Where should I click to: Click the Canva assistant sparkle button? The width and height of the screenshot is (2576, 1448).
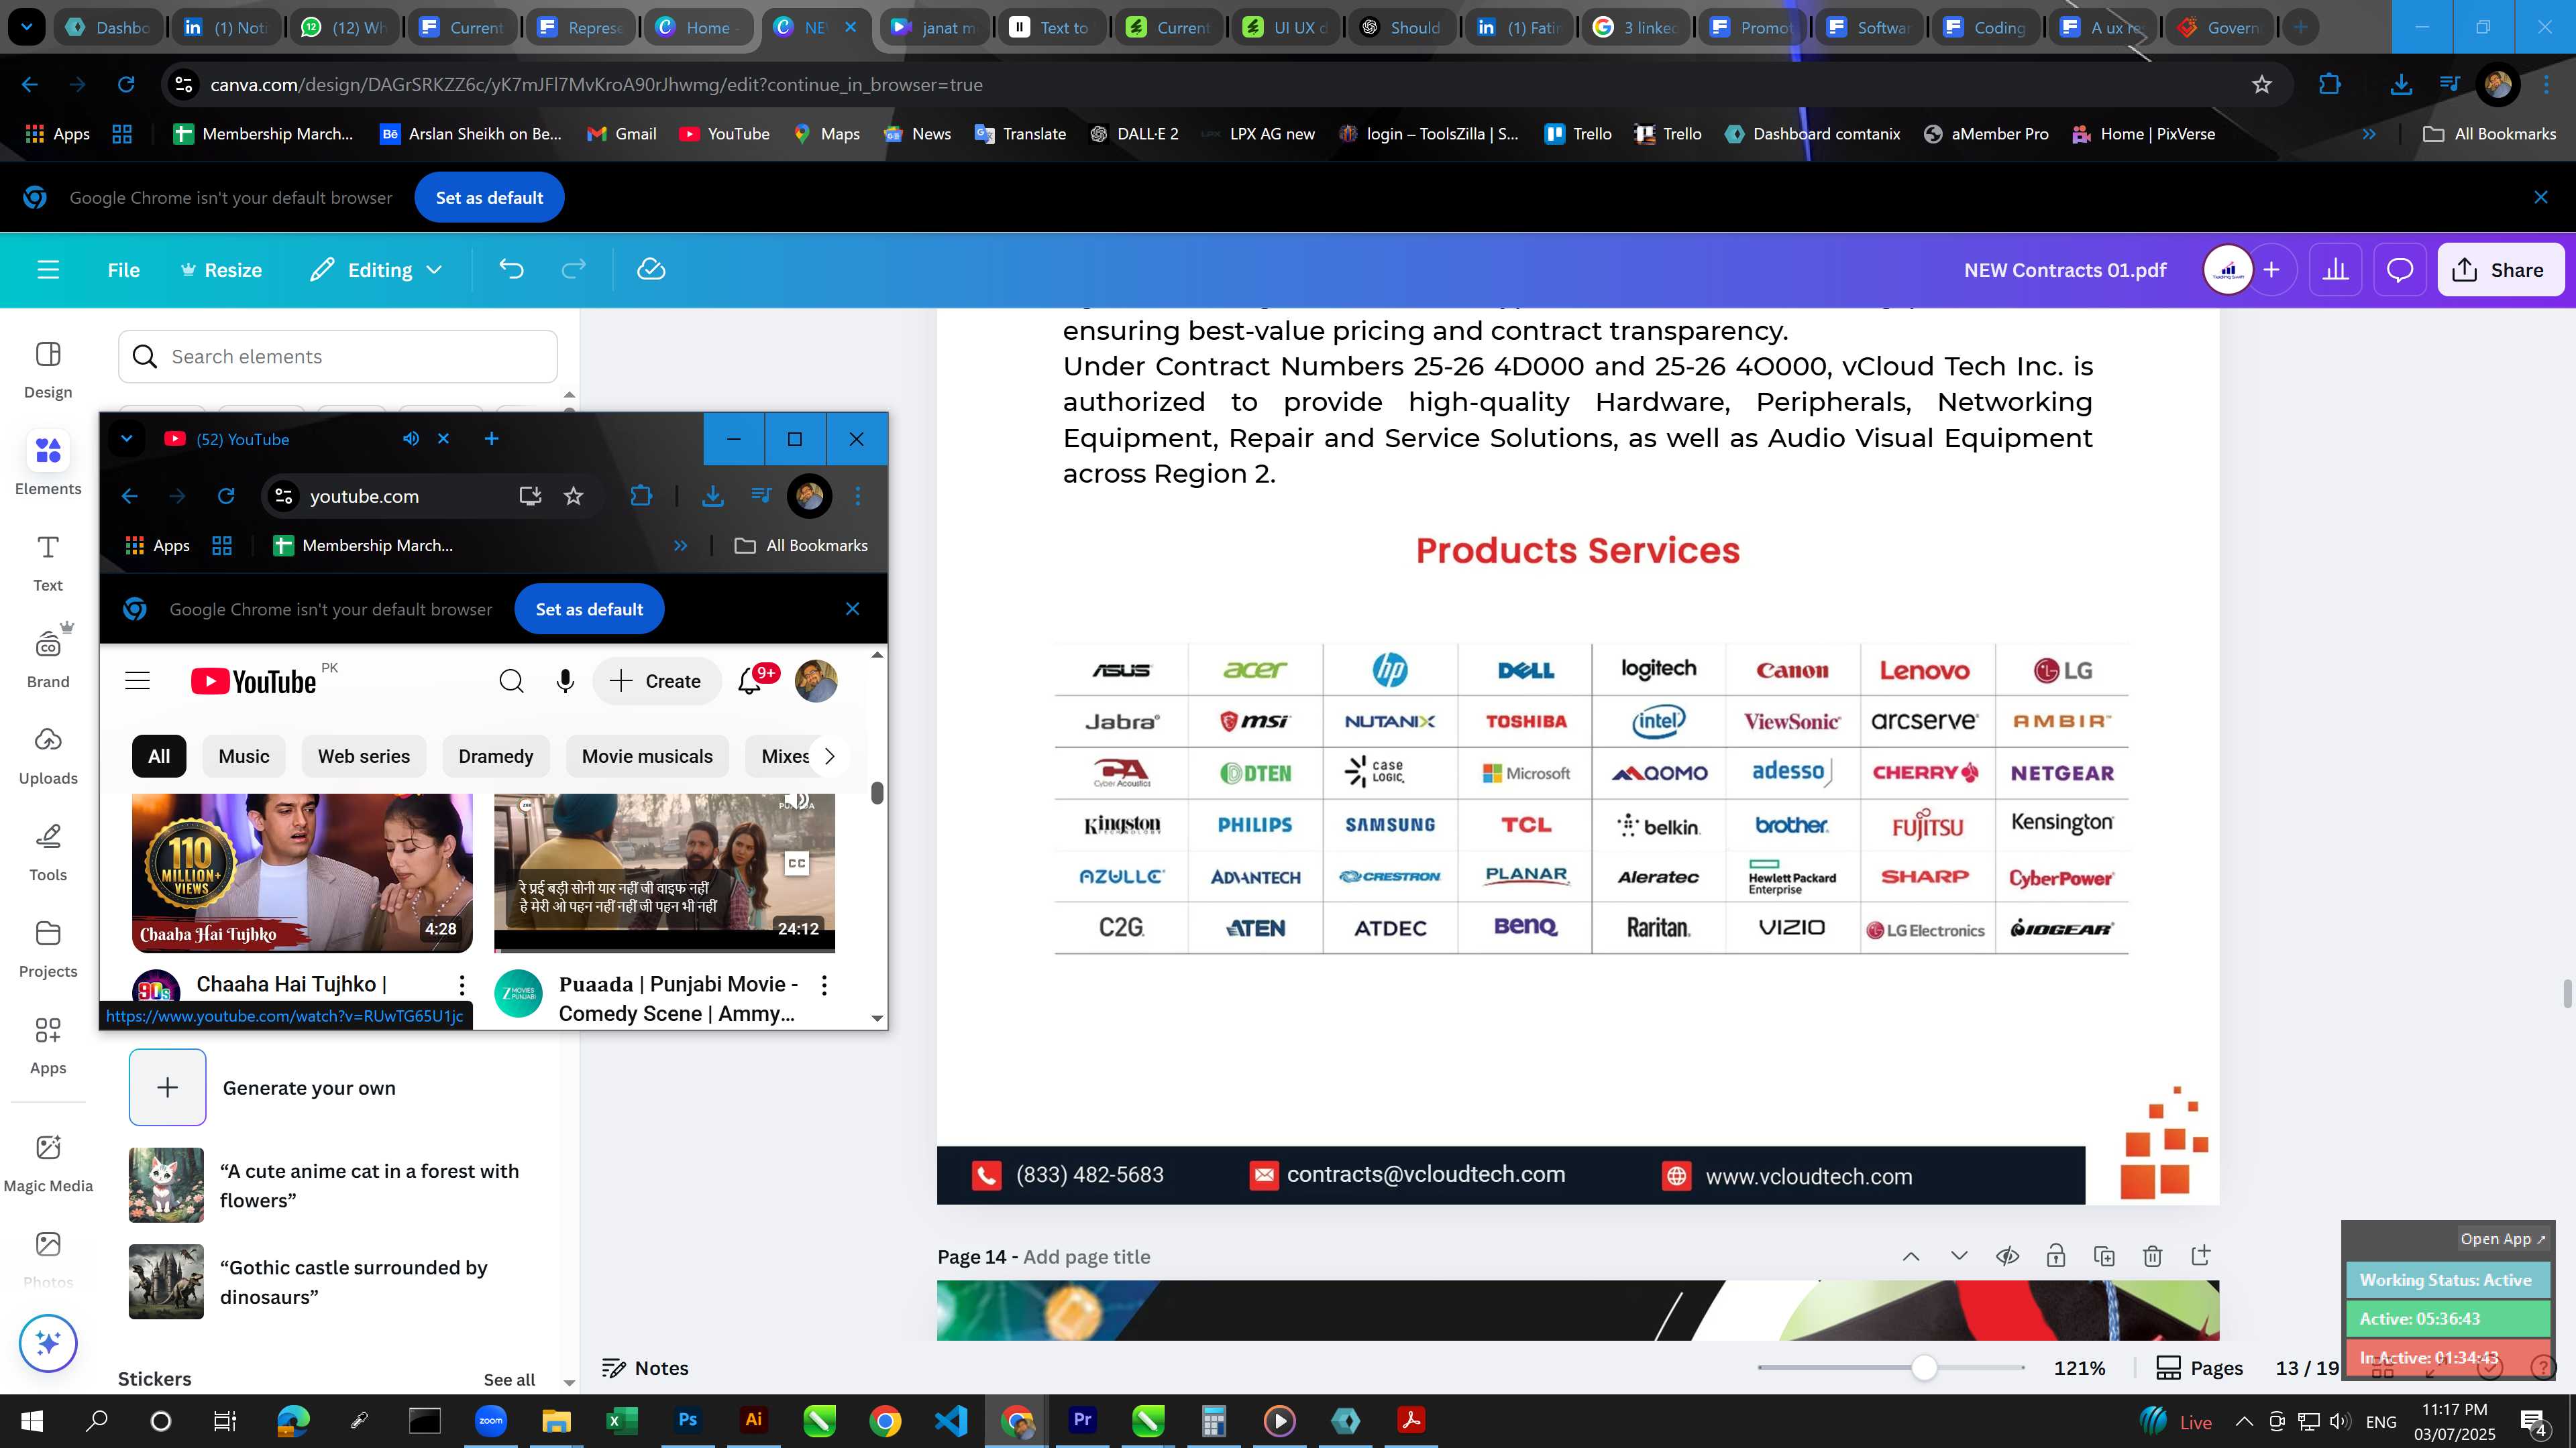[48, 1343]
